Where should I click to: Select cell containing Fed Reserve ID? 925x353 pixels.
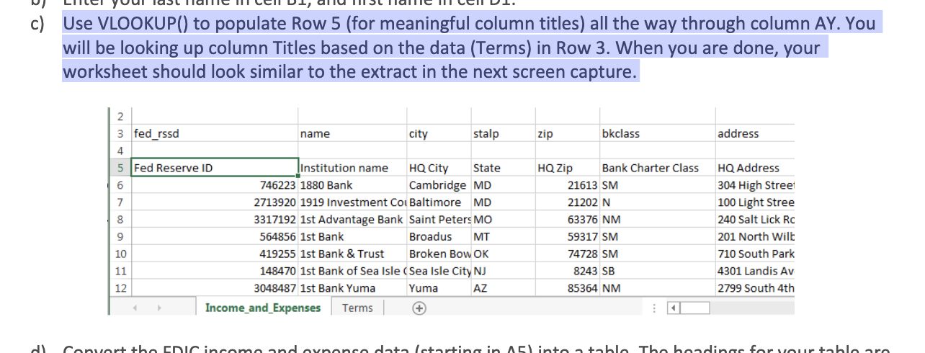[214, 168]
